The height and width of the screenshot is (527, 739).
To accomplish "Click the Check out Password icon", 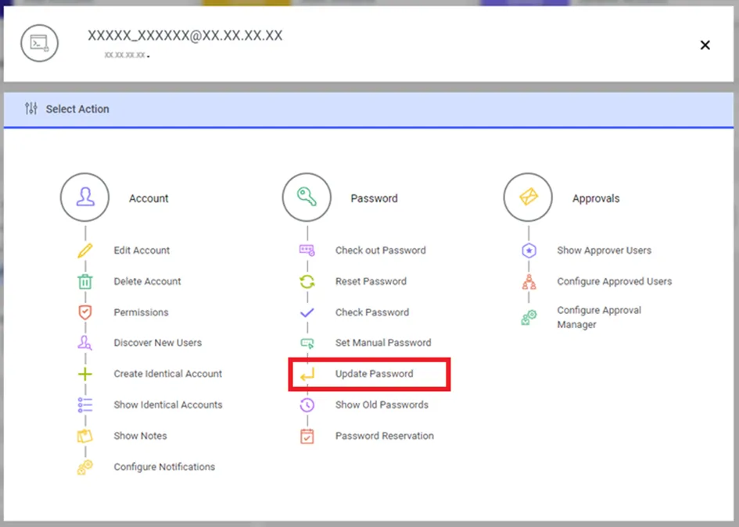I will [x=307, y=251].
